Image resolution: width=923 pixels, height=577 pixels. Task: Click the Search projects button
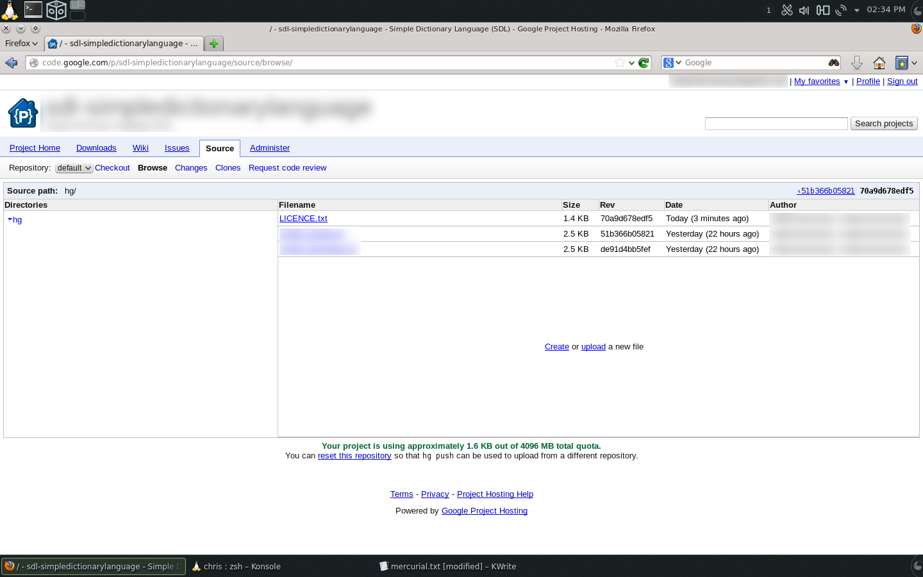[x=884, y=124]
